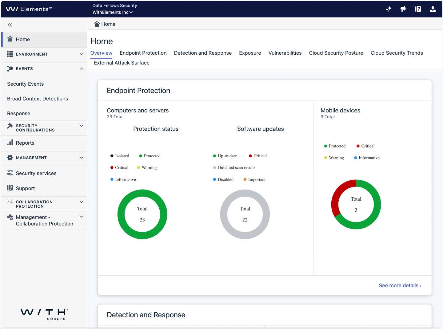Open the help question mark icon

pyautogui.click(x=418, y=9)
